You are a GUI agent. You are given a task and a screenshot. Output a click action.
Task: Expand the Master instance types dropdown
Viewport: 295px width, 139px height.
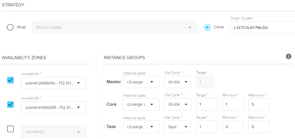(141, 82)
